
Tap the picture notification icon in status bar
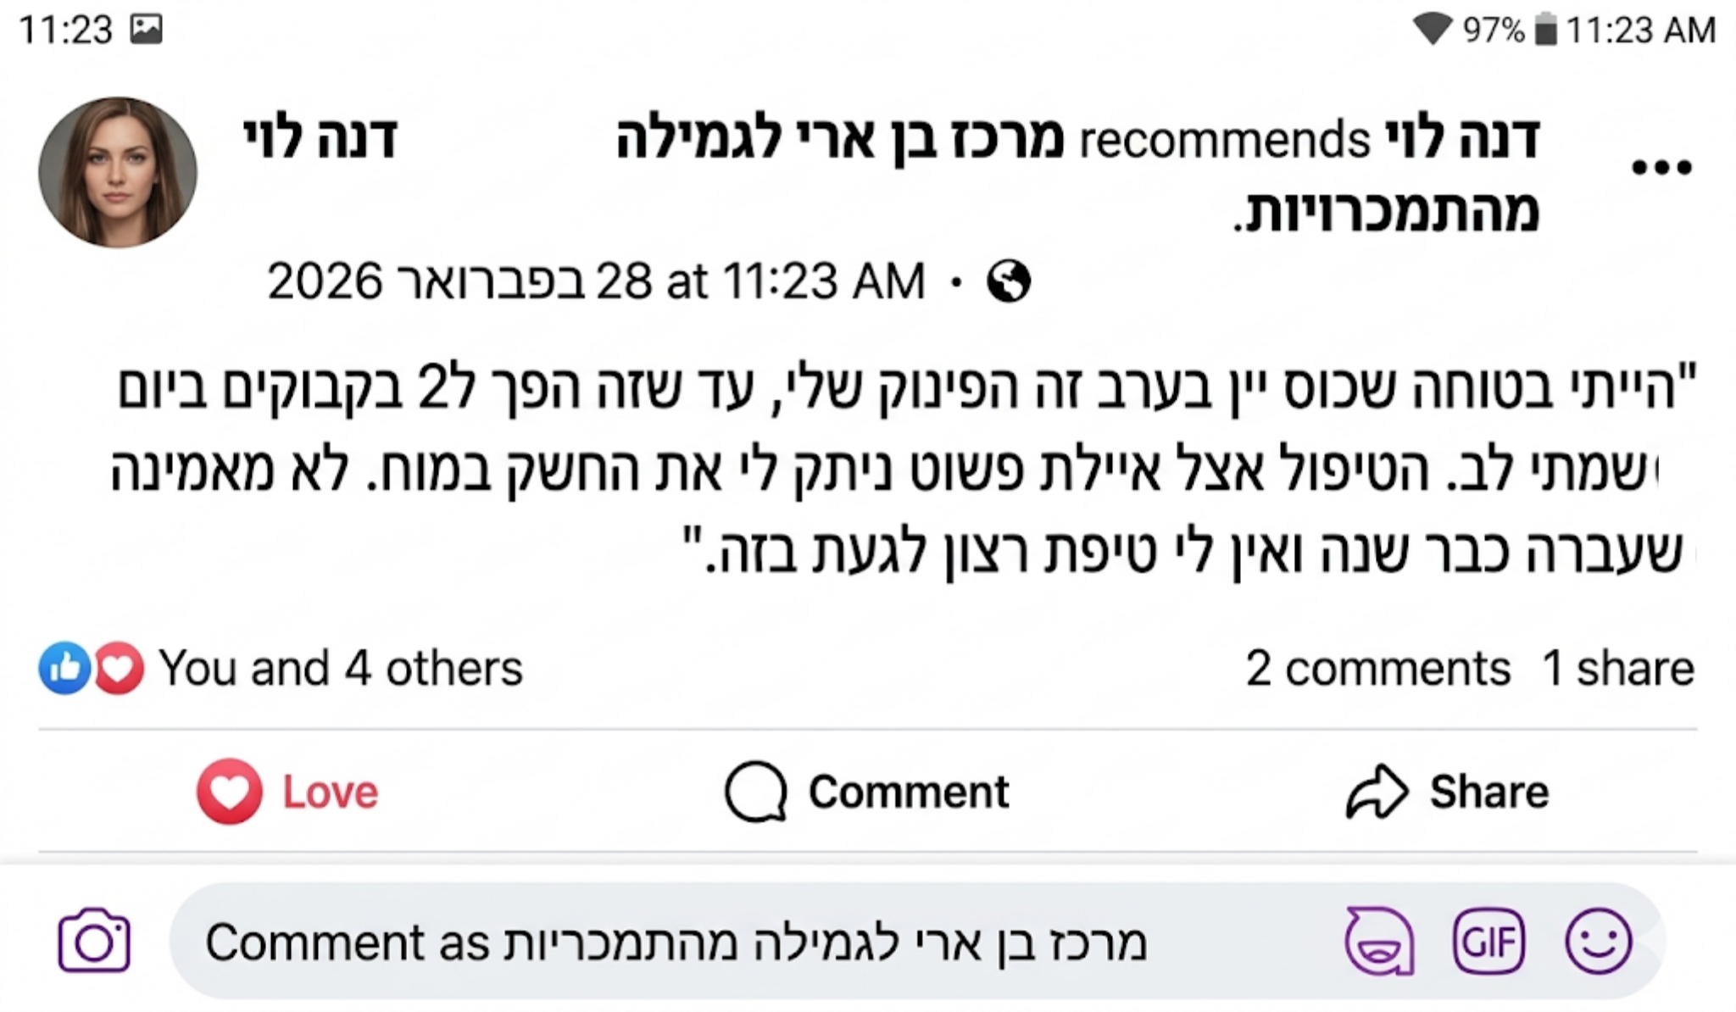tap(146, 30)
